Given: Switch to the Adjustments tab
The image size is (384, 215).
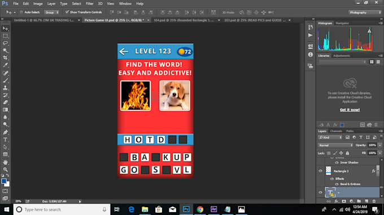Looking at the screenshot, I should point(342,56).
